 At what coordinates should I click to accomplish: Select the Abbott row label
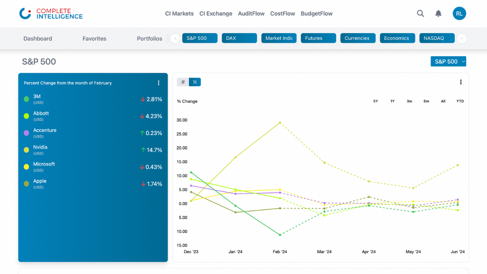pos(41,113)
